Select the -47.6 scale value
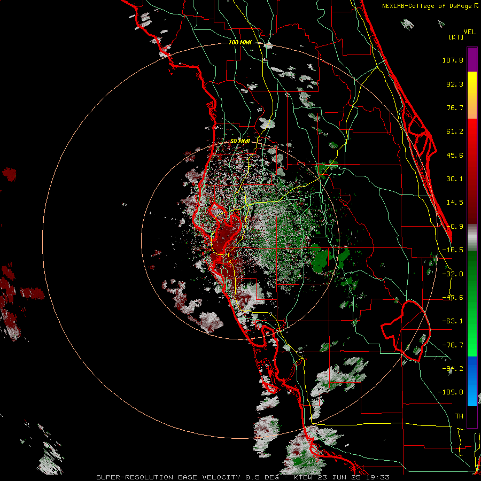This screenshot has height=481, width=481. click(x=453, y=298)
